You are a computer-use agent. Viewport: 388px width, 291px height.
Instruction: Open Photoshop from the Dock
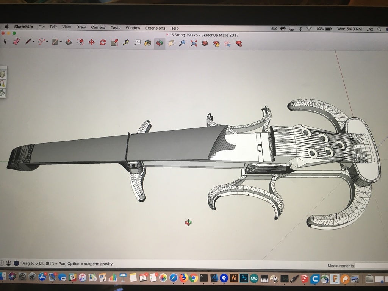tap(244, 278)
